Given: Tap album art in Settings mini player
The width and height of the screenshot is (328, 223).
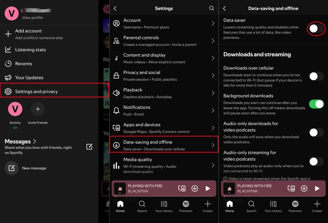Looking at the screenshot, I should click(120, 188).
